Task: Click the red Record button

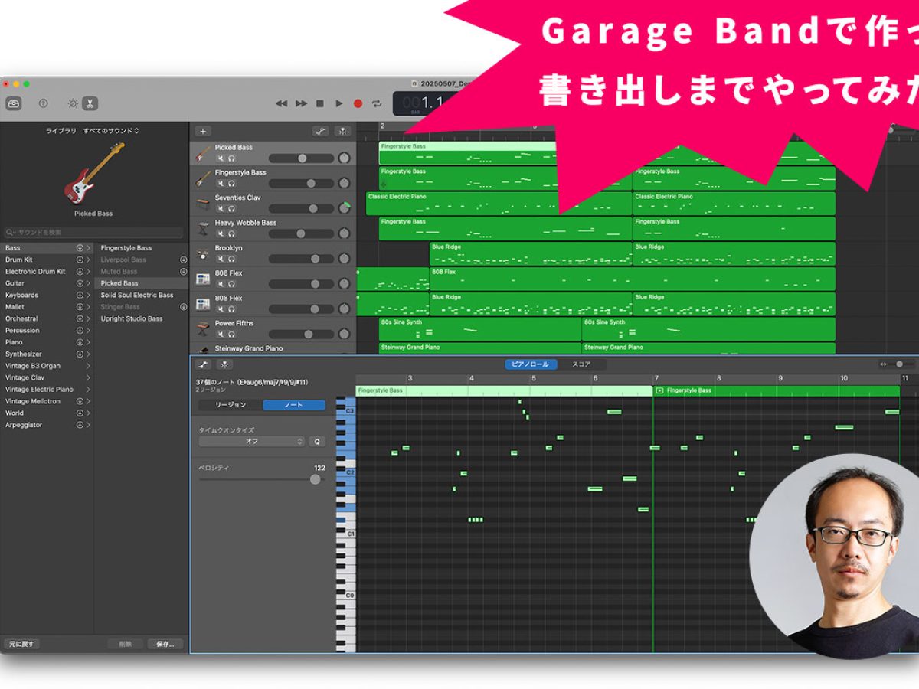Action: click(x=358, y=103)
